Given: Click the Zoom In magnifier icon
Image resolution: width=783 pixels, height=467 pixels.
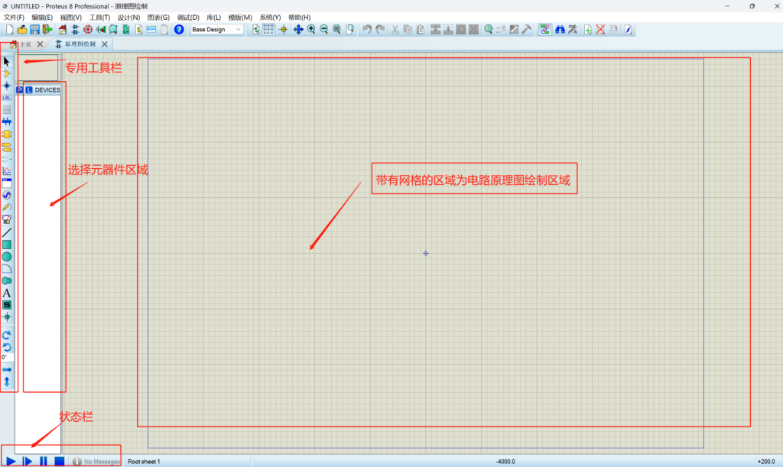Looking at the screenshot, I should pyautogui.click(x=311, y=30).
